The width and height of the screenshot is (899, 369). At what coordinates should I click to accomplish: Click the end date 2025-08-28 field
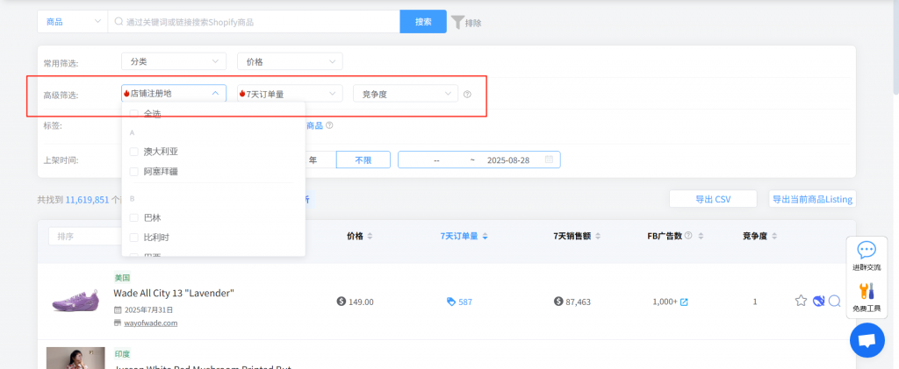(508, 160)
